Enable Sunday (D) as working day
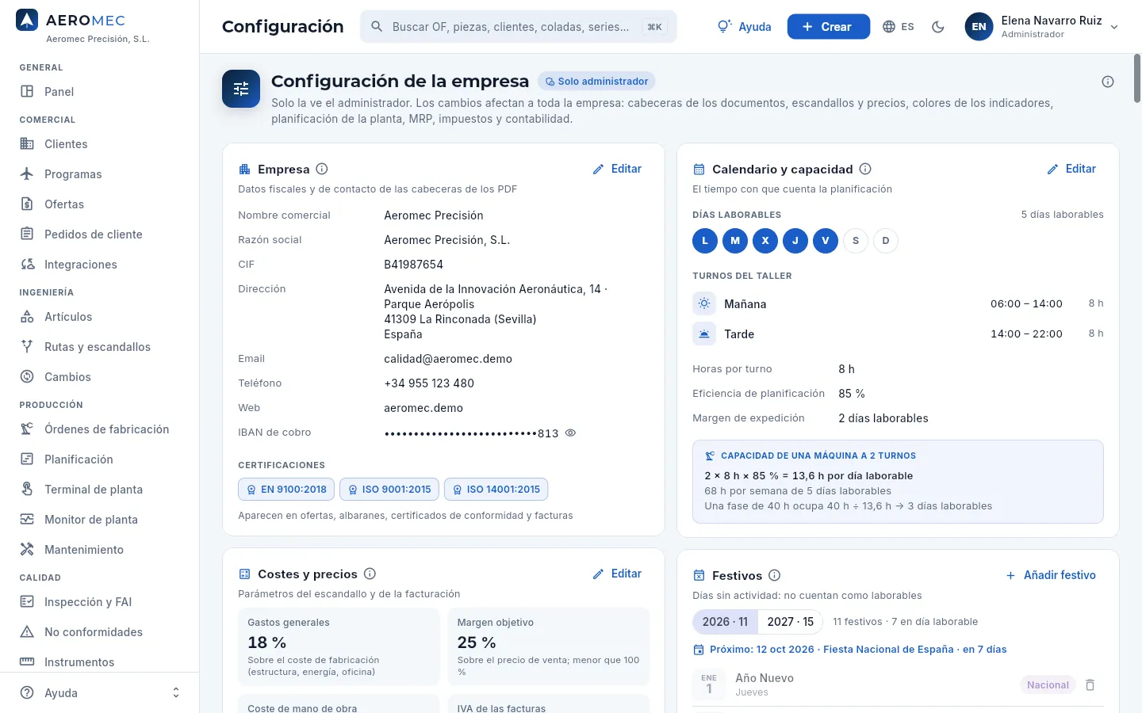The width and height of the screenshot is (1142, 713). 886,241
